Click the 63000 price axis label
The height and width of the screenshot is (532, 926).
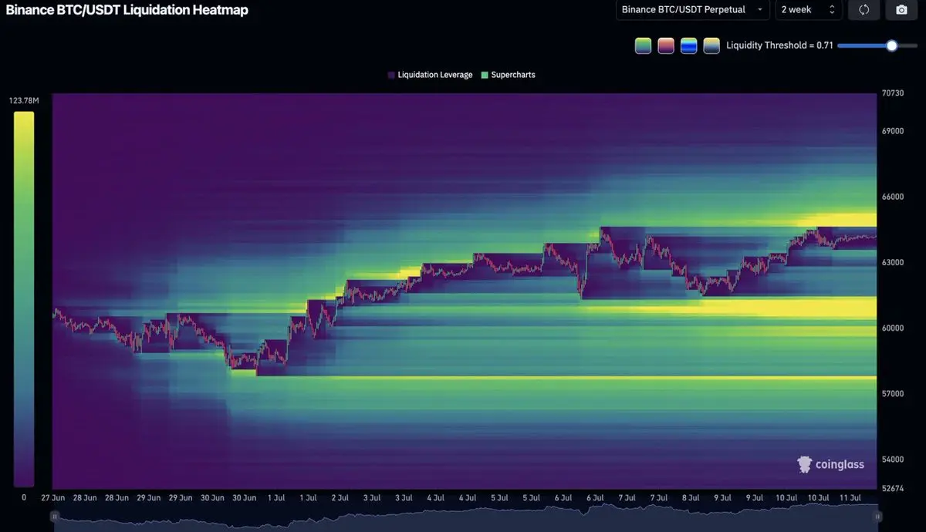893,262
